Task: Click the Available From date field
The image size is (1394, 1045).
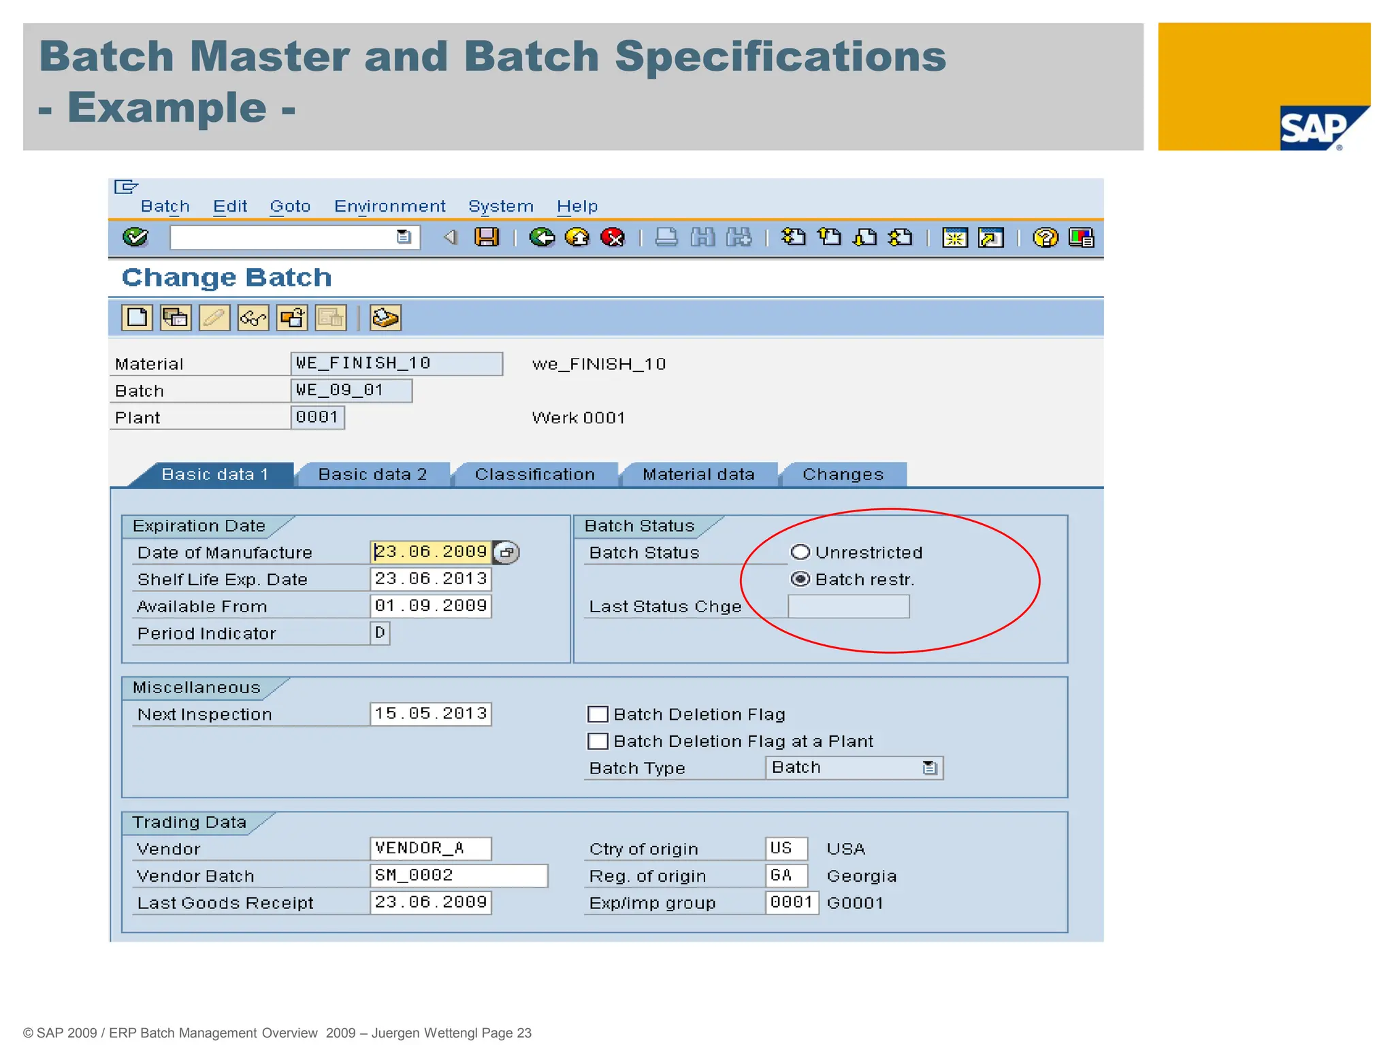Action: tap(431, 606)
